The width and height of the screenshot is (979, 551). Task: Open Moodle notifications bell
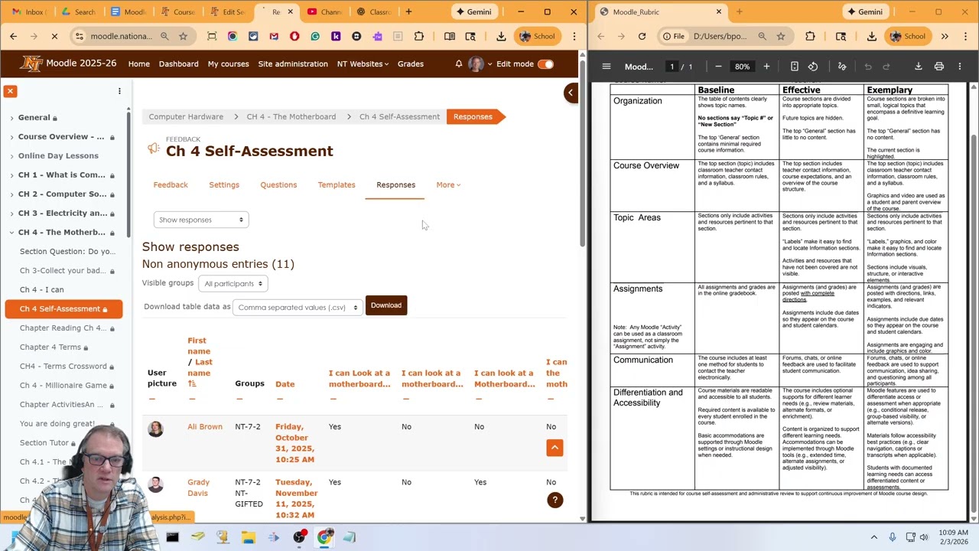point(459,64)
